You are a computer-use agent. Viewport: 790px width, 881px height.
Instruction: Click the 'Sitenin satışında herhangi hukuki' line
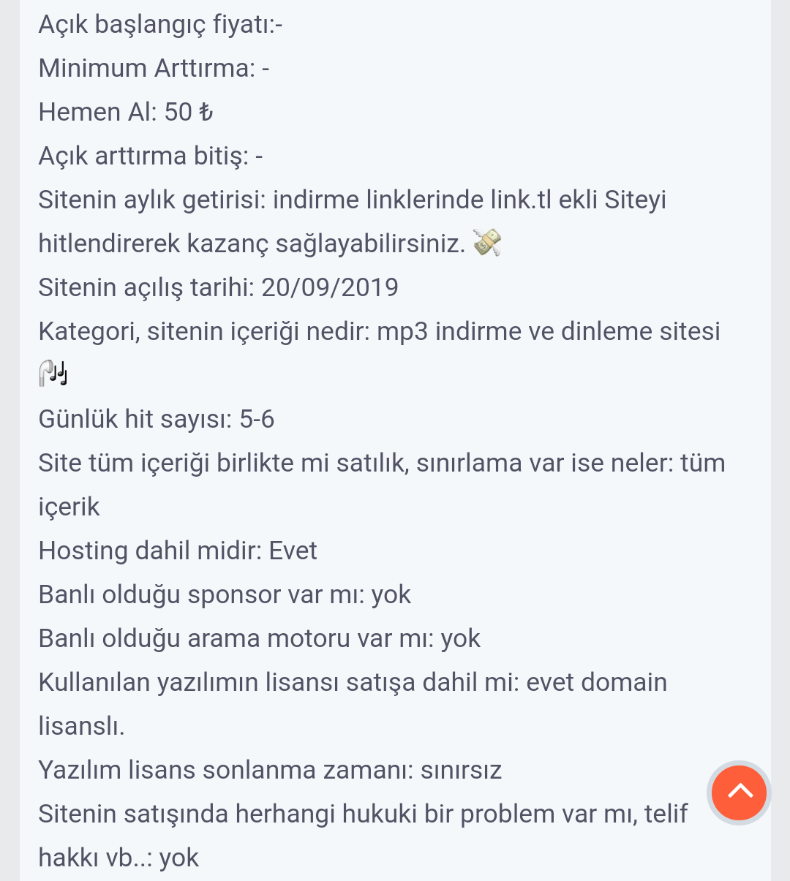pos(363,814)
